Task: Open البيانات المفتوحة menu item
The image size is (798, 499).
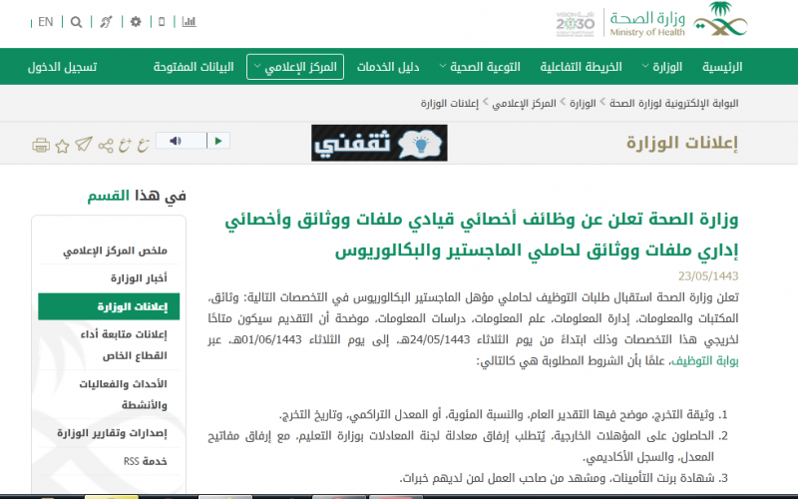Action: (x=194, y=67)
